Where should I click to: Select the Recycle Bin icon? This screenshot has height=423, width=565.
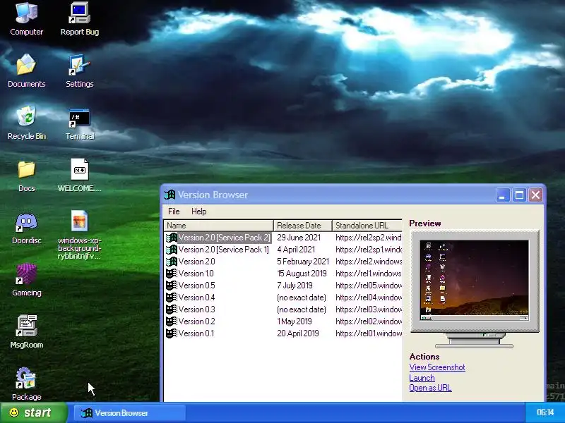coord(26,116)
